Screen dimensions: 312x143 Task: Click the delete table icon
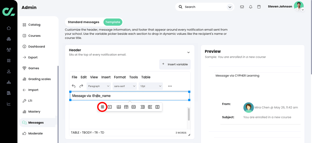pyautogui.click(x=110, y=107)
